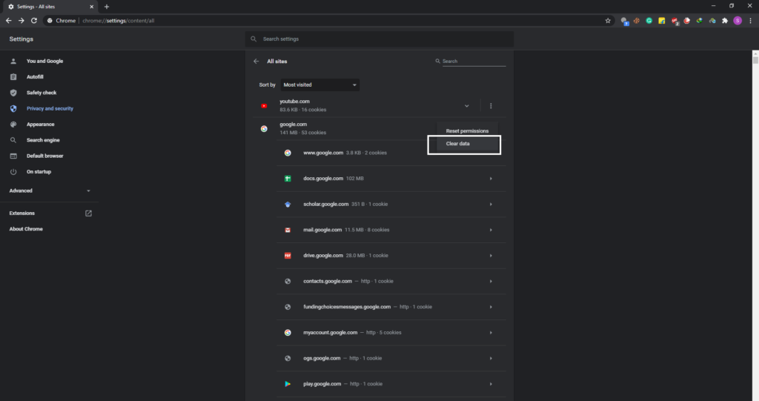759x401 pixels.
Task: Open myaccount.google.com details arrow
Action: (491, 333)
